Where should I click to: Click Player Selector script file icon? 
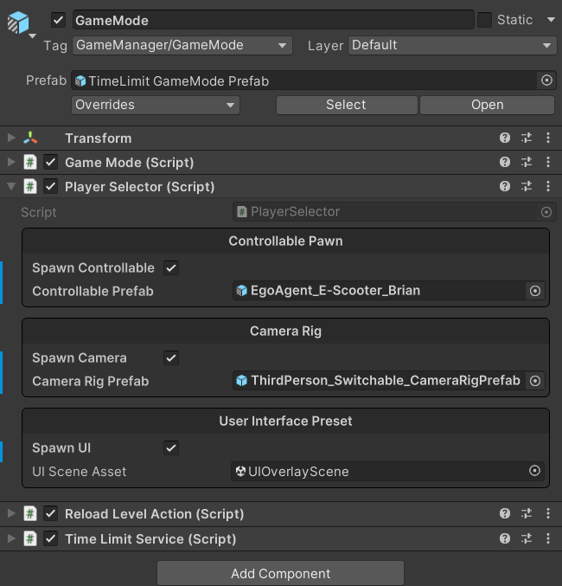[x=30, y=186]
